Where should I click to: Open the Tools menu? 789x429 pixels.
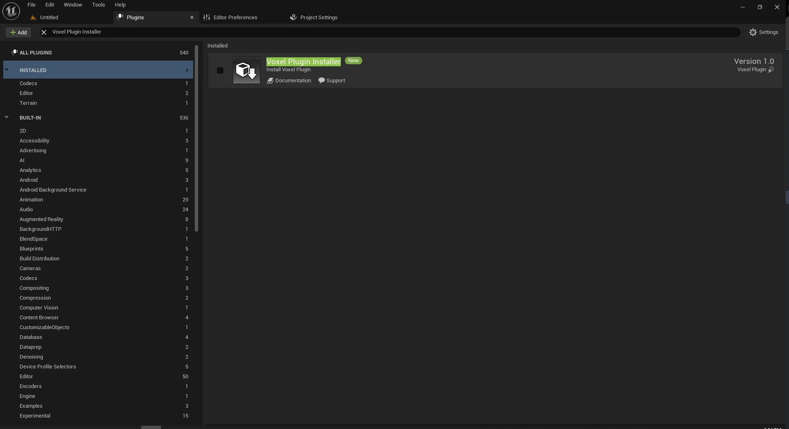click(98, 5)
